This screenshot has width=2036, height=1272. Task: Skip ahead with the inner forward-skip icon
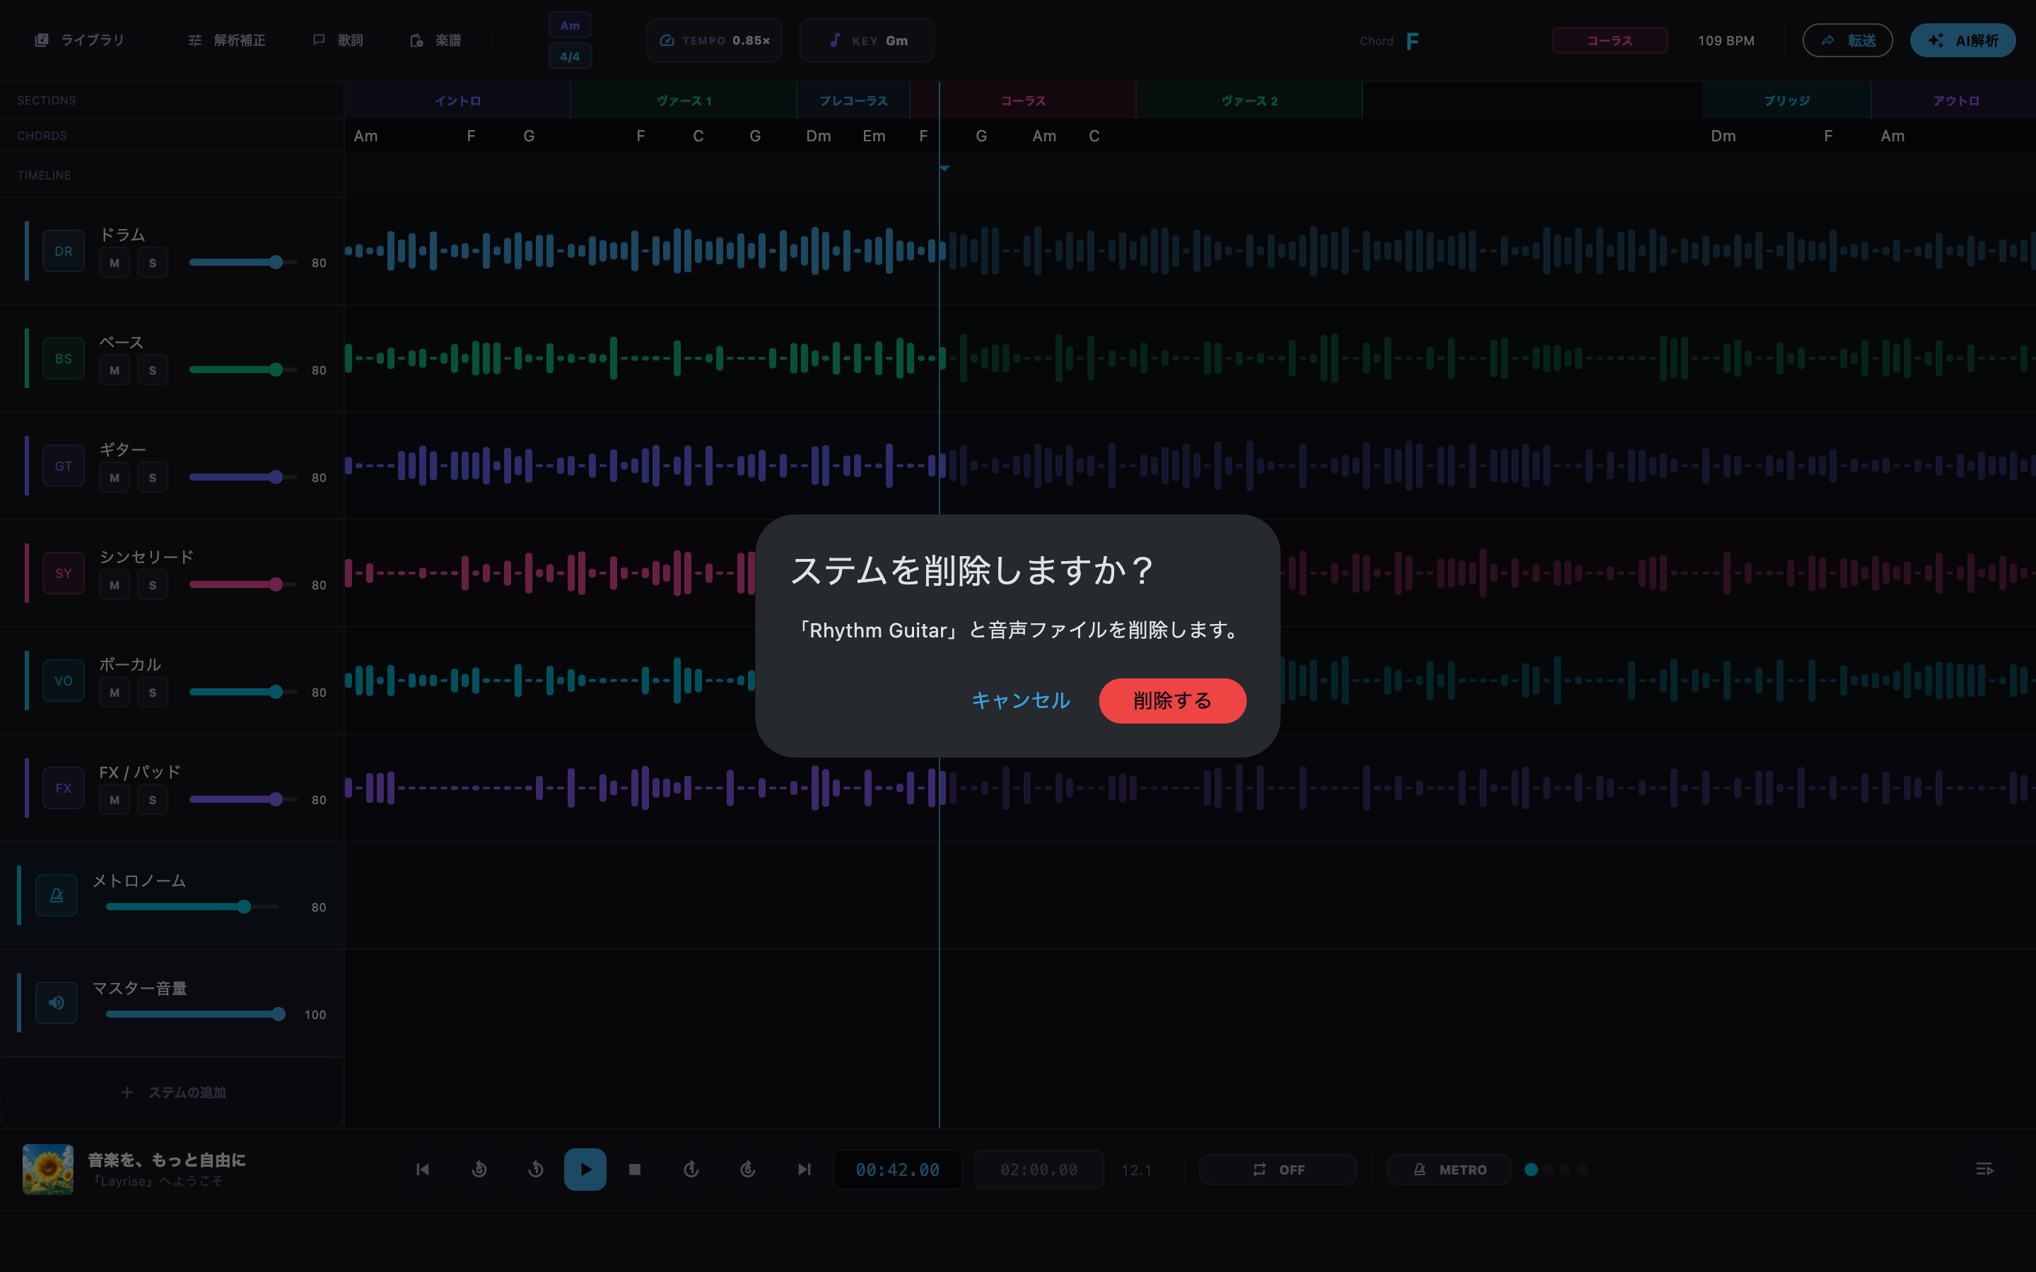click(x=691, y=1170)
